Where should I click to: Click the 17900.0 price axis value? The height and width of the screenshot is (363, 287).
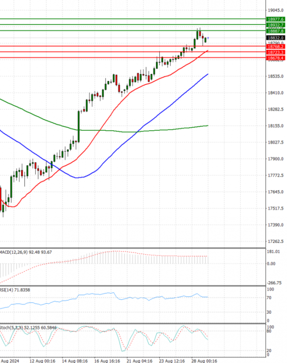point(276,159)
